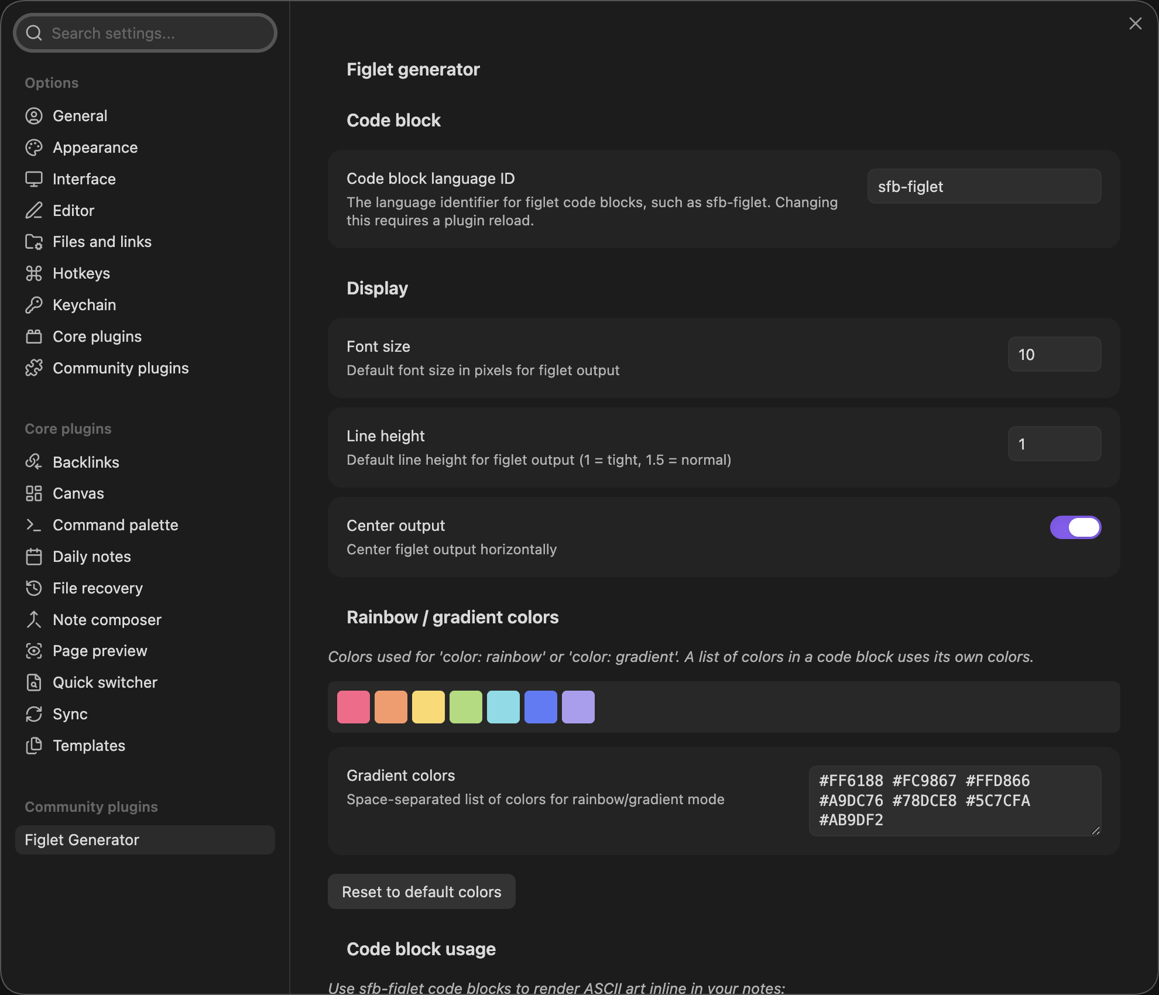Viewport: 1159px width, 995px height.
Task: Select the Figlet Generator plugin tab
Action: 145,840
